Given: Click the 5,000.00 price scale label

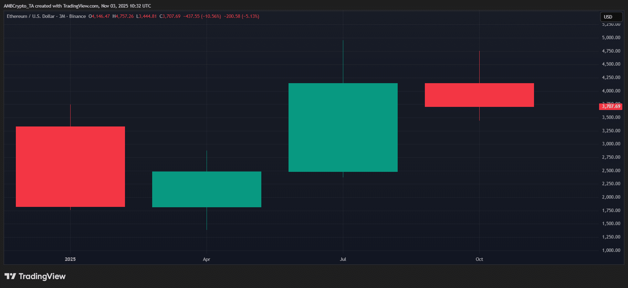Looking at the screenshot, I should pyautogui.click(x=611, y=37).
